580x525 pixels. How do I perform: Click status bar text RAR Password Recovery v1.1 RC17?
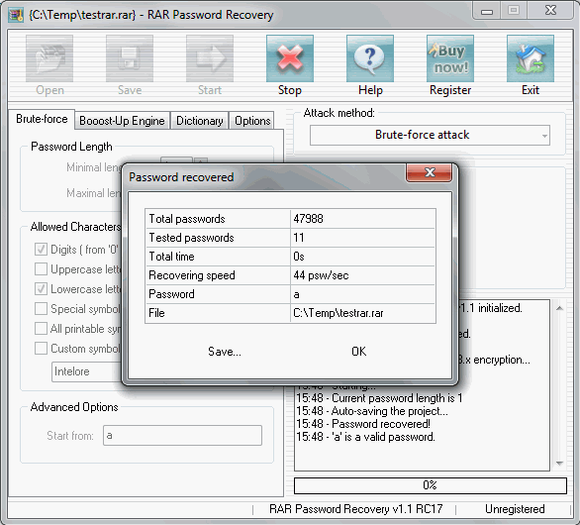point(356,509)
